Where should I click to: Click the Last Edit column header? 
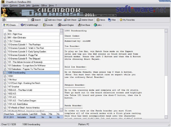pyautogui.click(x=35, y=114)
